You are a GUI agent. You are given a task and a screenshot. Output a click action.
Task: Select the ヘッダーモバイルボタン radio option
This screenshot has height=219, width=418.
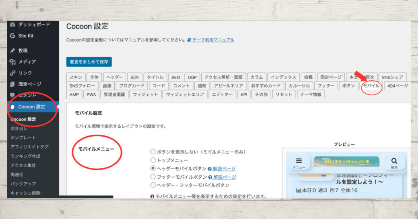coord(153,168)
